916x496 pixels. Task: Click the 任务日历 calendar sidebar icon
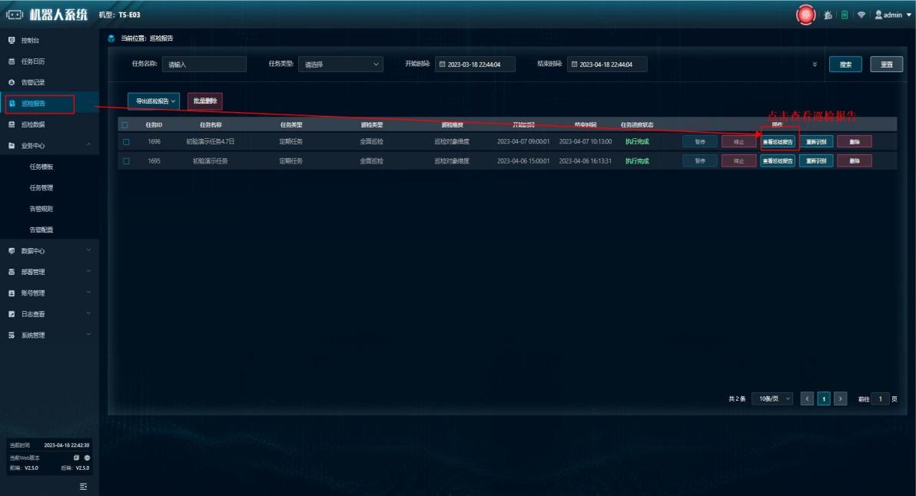pos(12,61)
